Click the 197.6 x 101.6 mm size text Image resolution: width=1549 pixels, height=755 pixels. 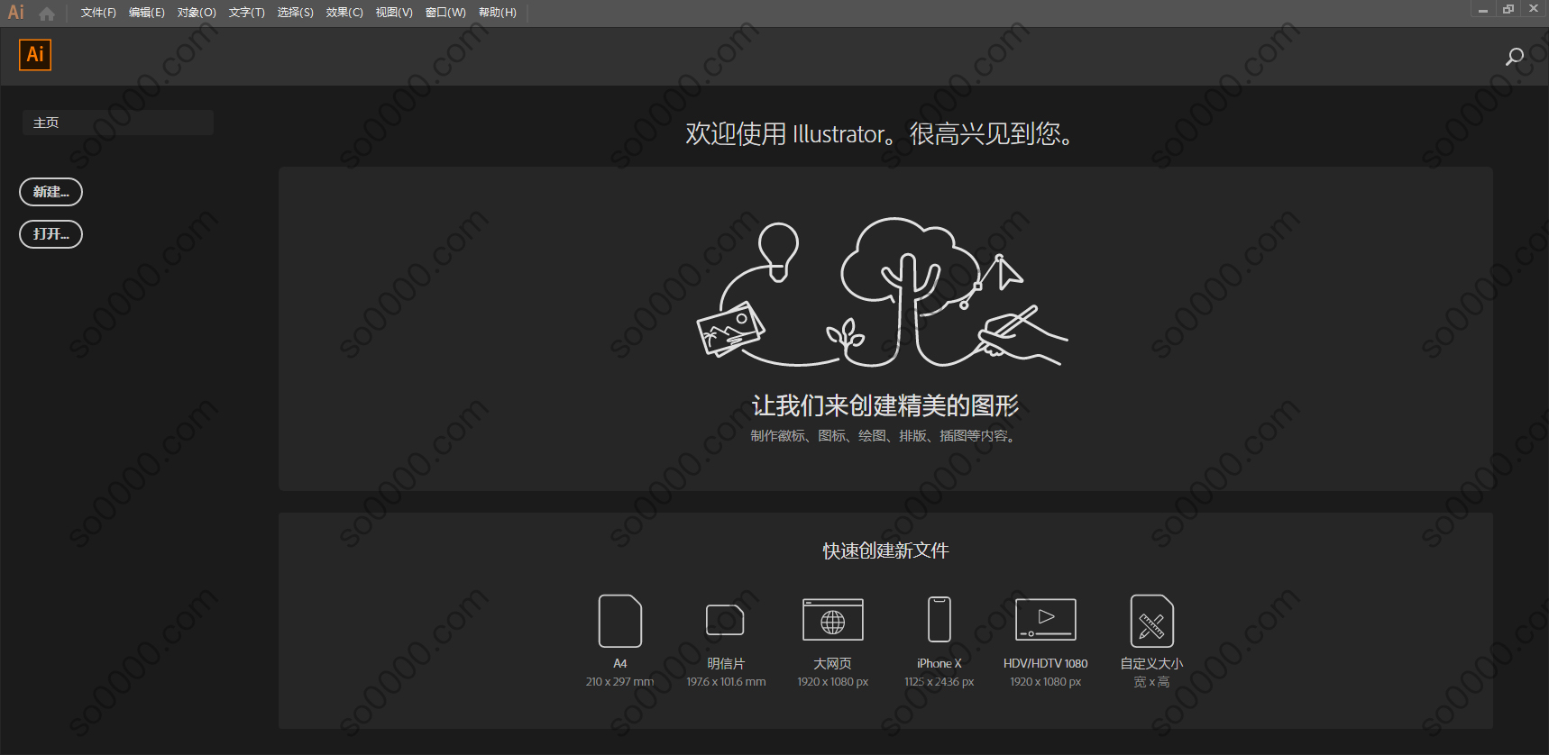[726, 682]
